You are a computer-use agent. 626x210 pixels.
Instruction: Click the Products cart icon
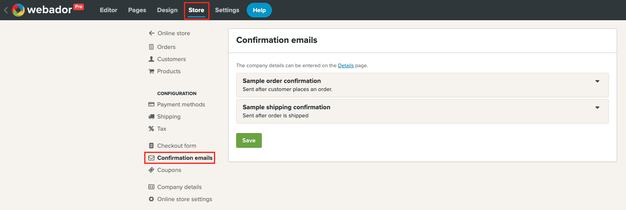[151, 71]
